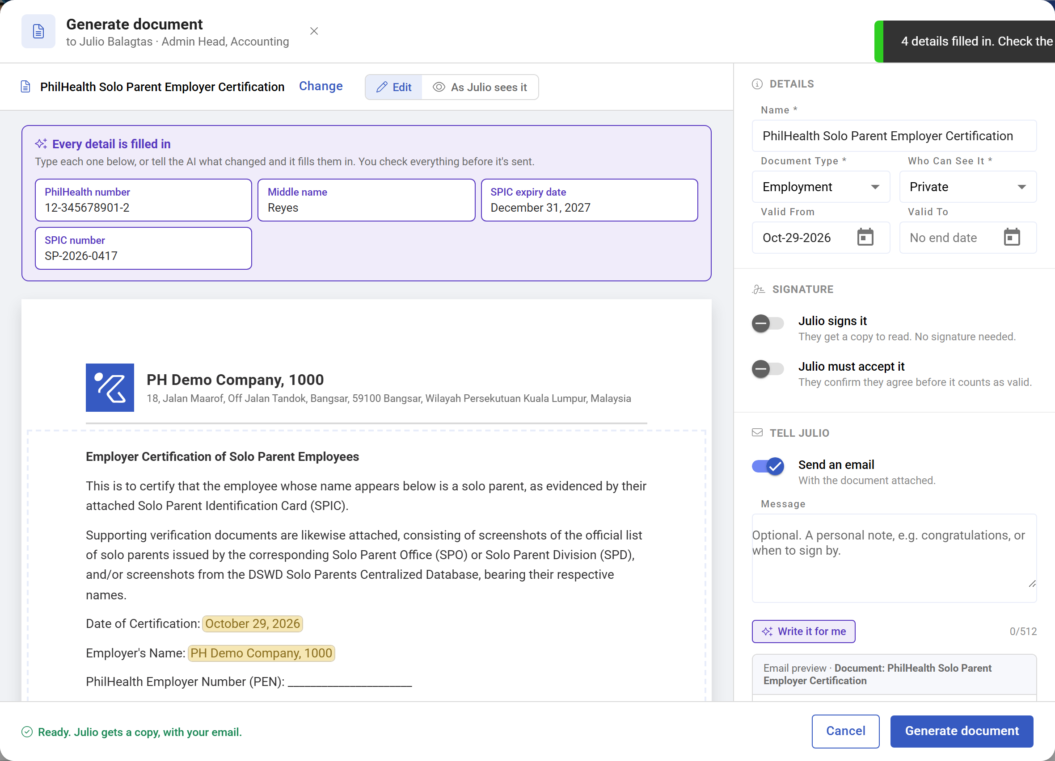Click the No end date field
Viewport: 1055px width, 761px height.
point(968,238)
